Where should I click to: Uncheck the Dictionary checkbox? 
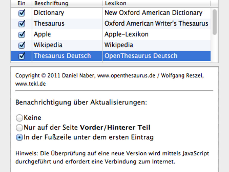click(x=22, y=13)
